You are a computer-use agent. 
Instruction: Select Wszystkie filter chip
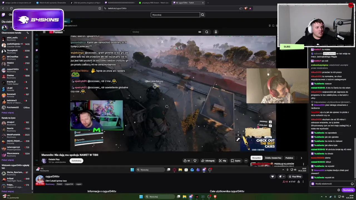point(256,158)
